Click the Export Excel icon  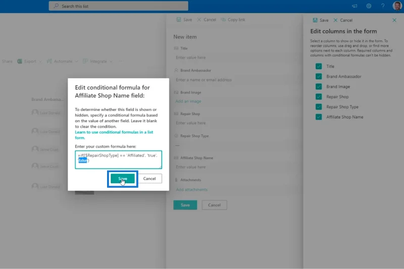point(20,61)
